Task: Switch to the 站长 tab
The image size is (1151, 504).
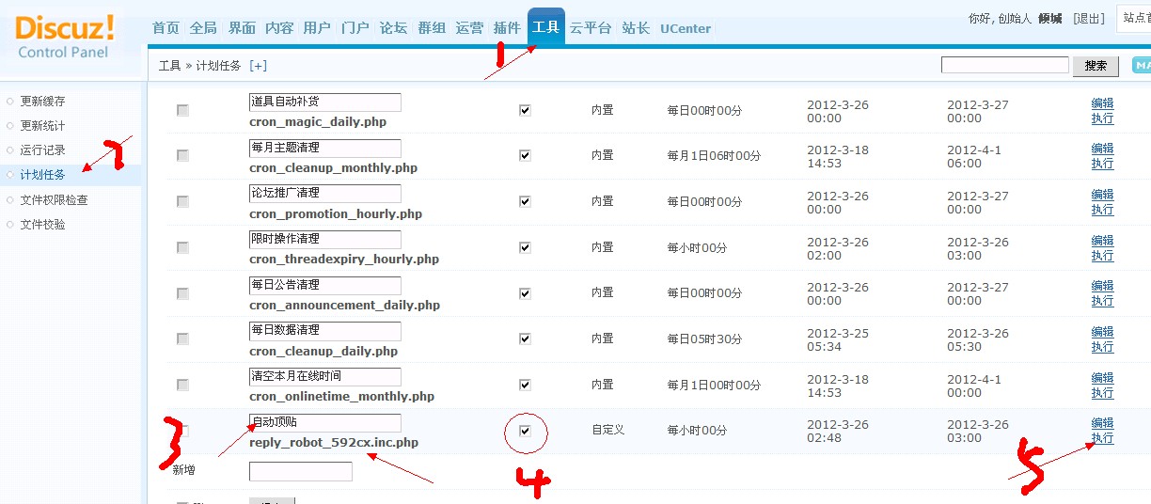Action: (636, 28)
